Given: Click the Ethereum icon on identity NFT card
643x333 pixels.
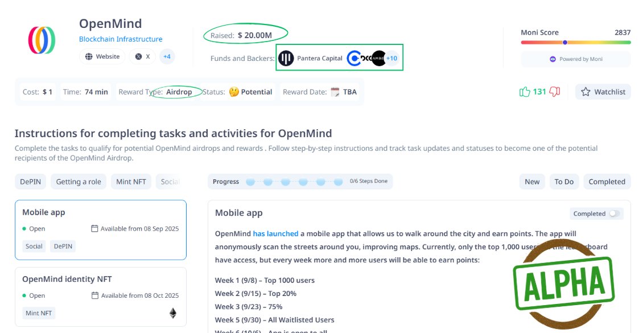Looking at the screenshot, I should [x=172, y=313].
